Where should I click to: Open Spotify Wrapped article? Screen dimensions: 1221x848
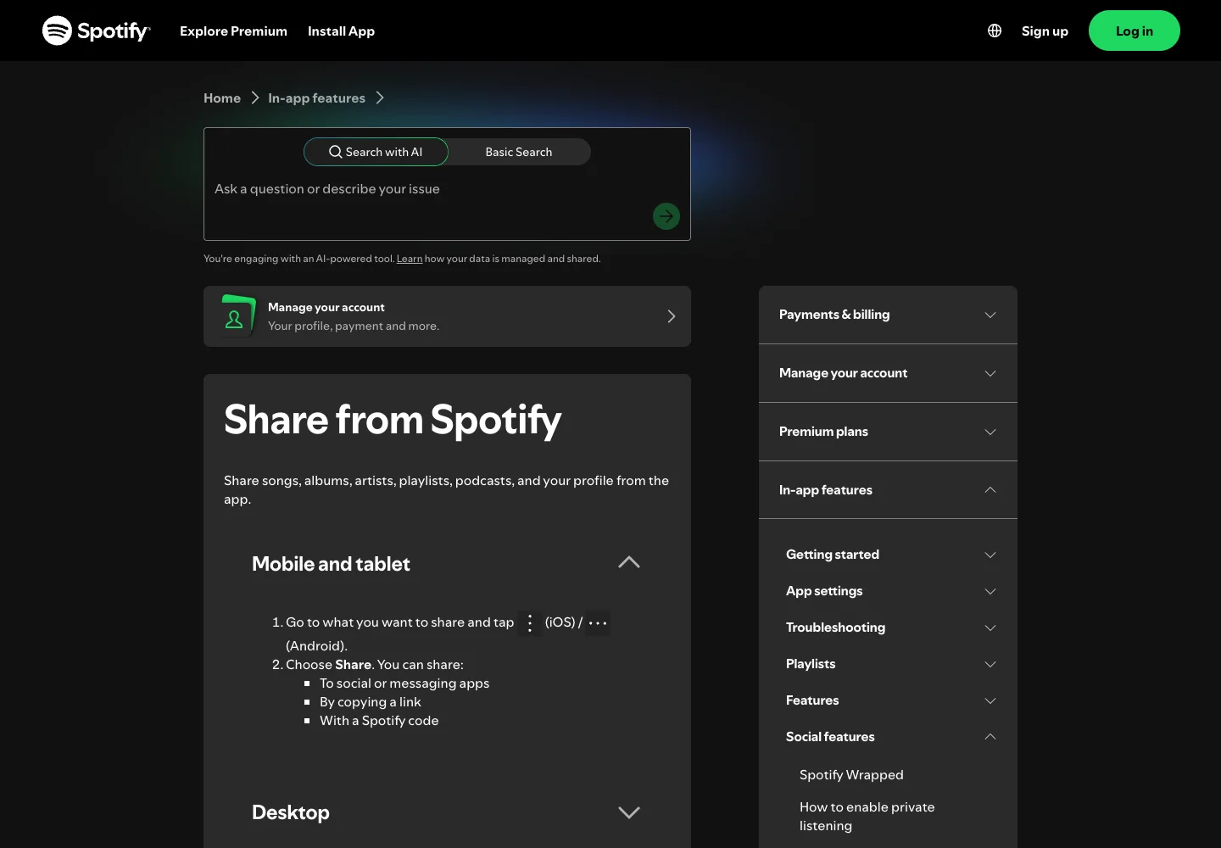pyautogui.click(x=851, y=775)
